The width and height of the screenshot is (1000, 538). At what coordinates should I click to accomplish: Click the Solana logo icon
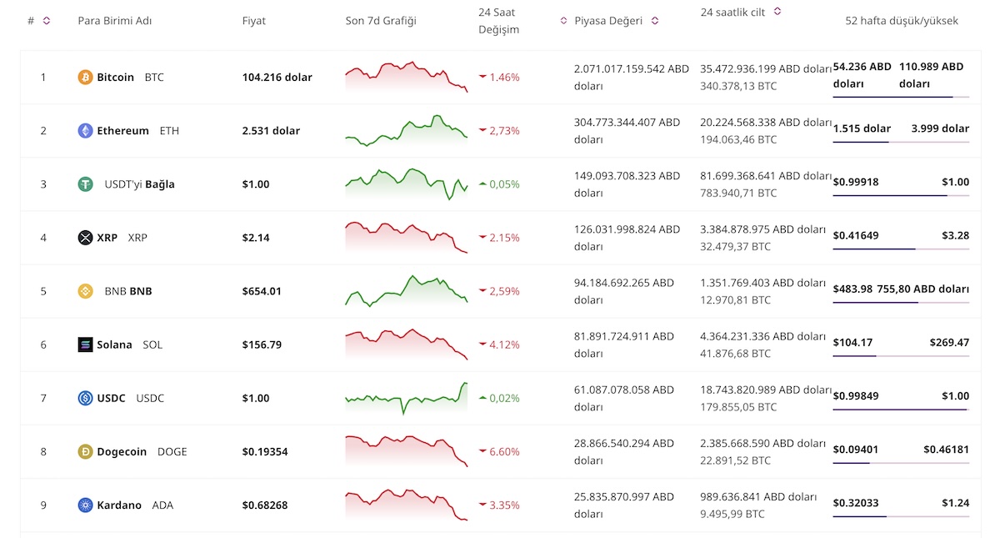tap(85, 344)
